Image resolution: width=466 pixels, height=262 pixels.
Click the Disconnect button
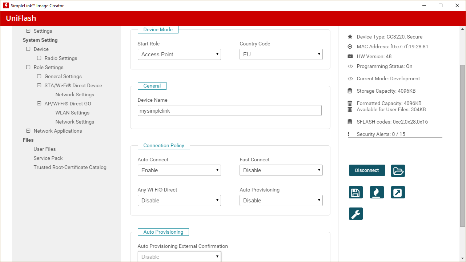tap(367, 170)
